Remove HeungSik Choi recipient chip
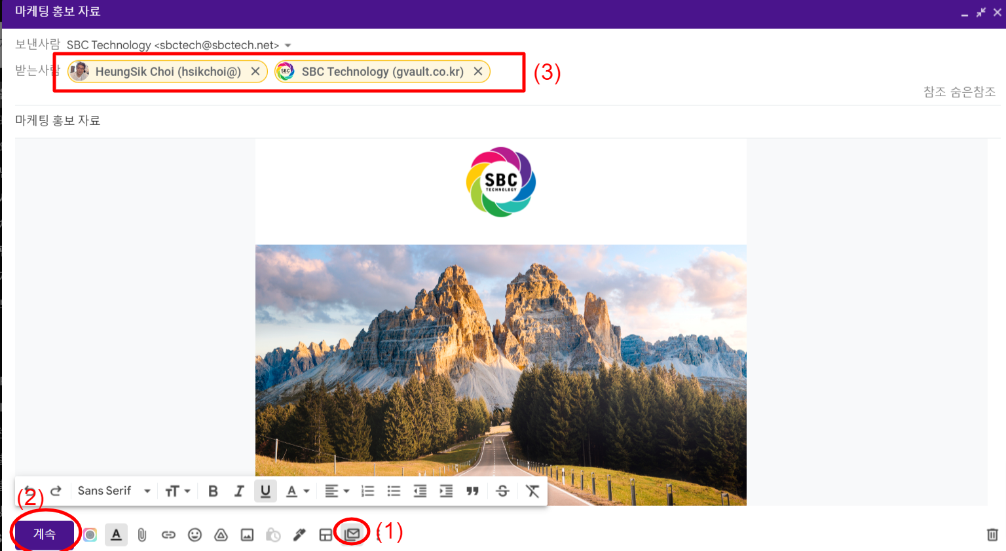Viewport: 1006px width, 551px height. pyautogui.click(x=255, y=71)
